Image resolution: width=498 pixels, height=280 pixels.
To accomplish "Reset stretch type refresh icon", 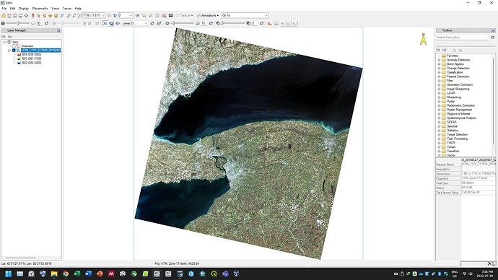I will tap(152, 23).
